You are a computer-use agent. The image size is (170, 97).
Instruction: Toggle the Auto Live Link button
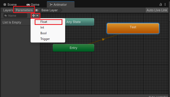pos(157,10)
